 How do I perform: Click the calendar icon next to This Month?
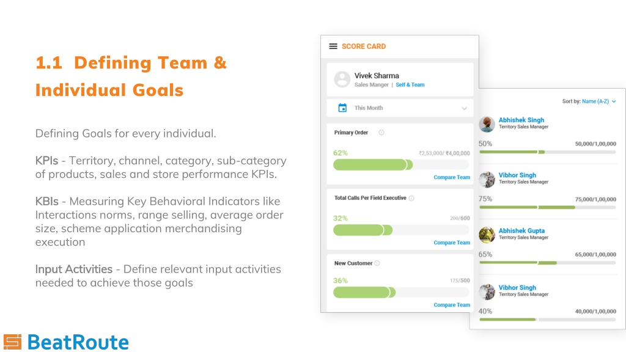pyautogui.click(x=342, y=108)
